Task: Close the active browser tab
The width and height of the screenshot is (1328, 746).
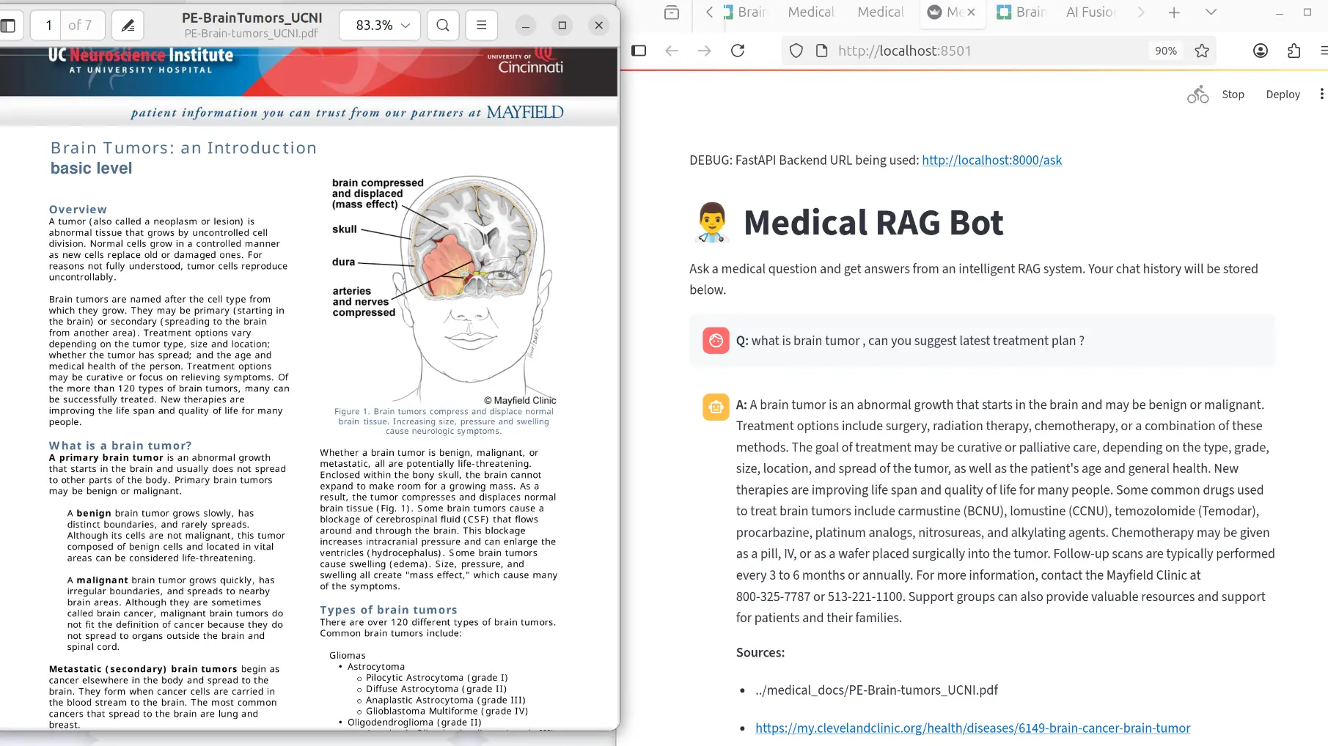Action: coord(971,12)
